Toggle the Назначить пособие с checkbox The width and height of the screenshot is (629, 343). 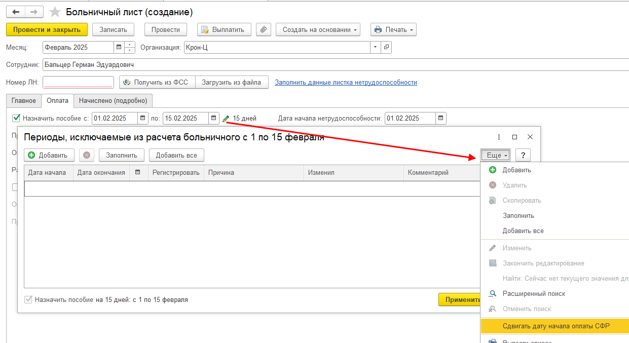click(16, 118)
